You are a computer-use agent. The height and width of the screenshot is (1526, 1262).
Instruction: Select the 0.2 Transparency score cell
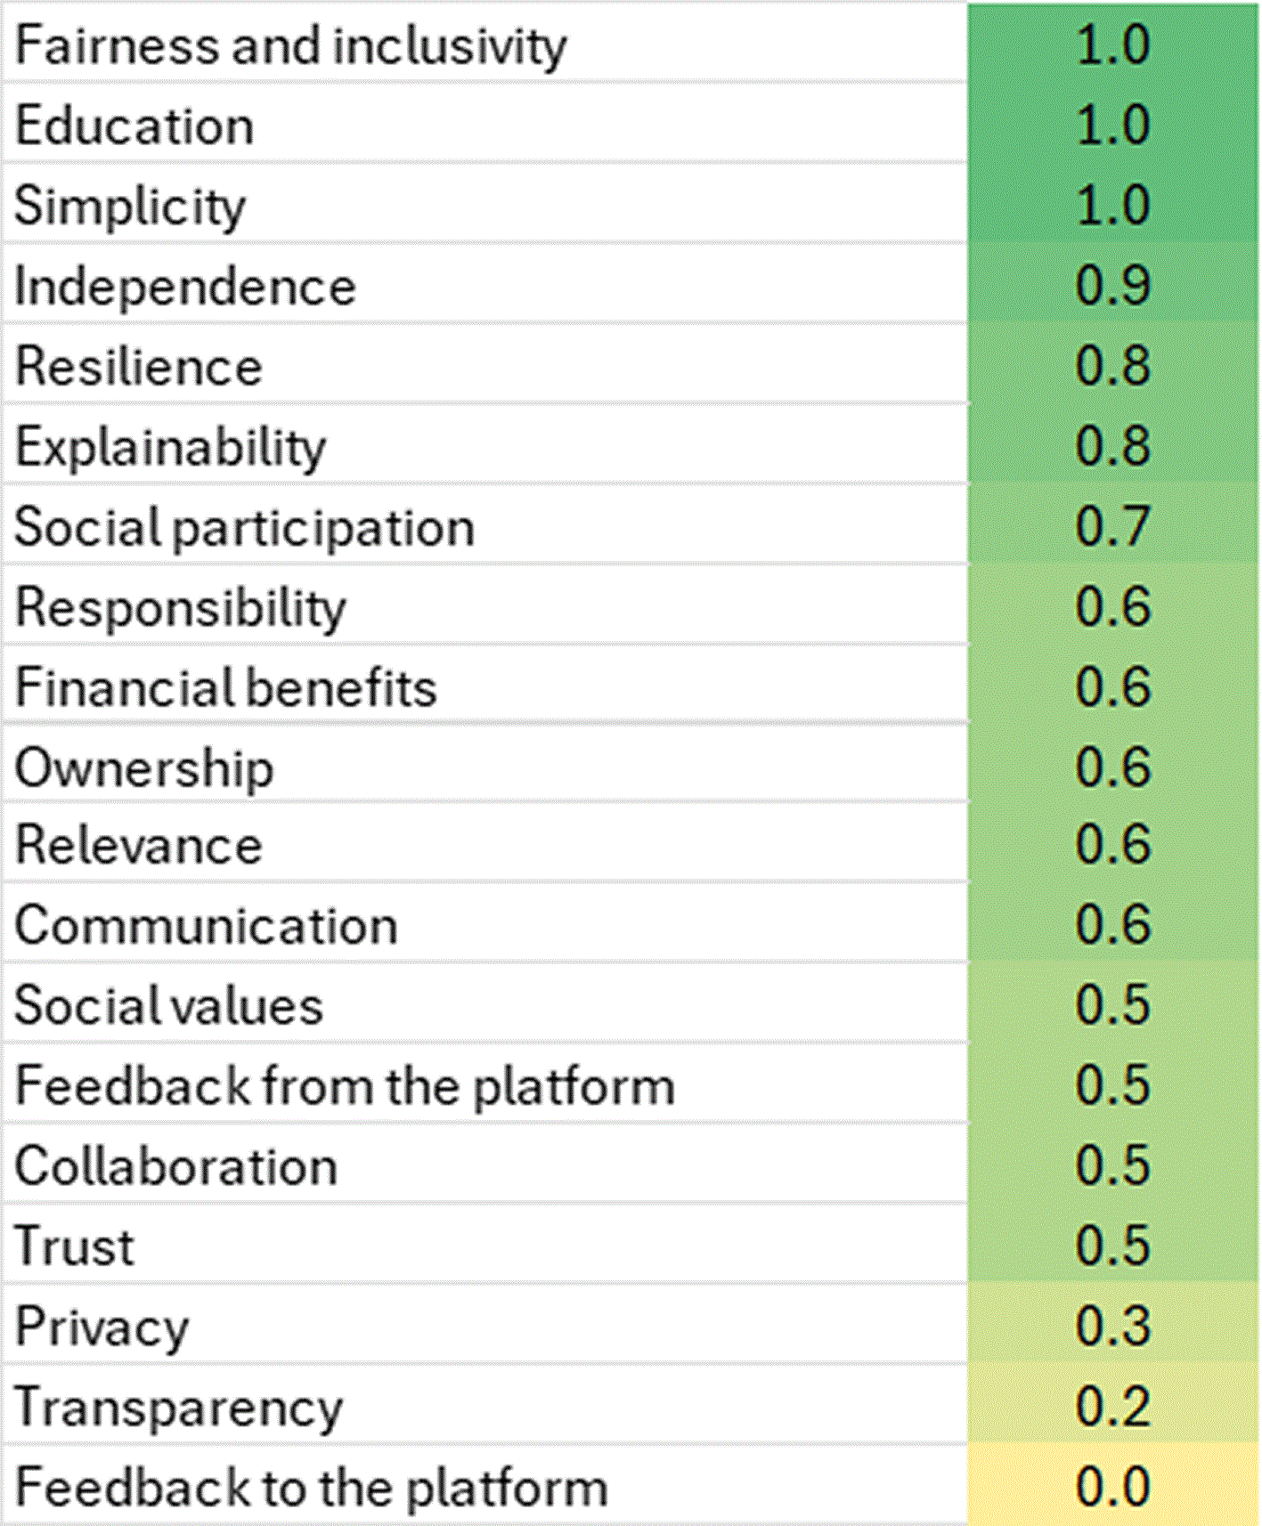1113,1405
